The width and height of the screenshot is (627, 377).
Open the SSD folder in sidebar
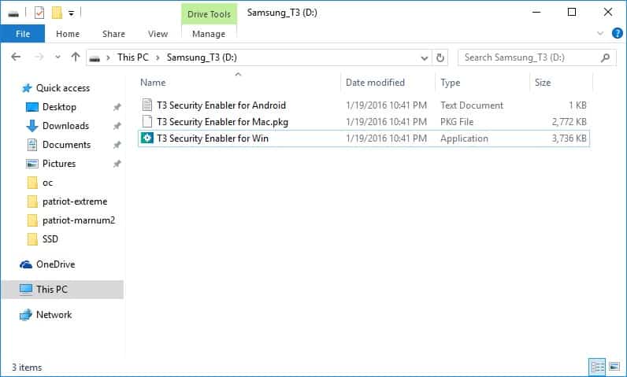click(50, 238)
